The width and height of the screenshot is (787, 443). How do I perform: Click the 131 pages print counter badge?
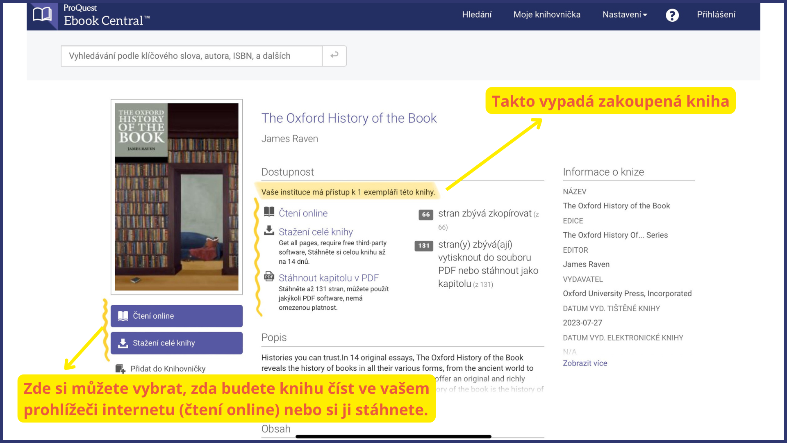click(x=424, y=246)
